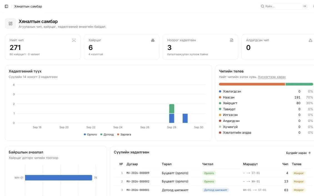Open movement MV-2026-000009

point(138,173)
